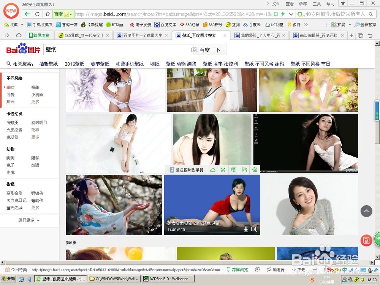Click the back-to-top round arrow button
380x285 pixels.
(x=366, y=211)
